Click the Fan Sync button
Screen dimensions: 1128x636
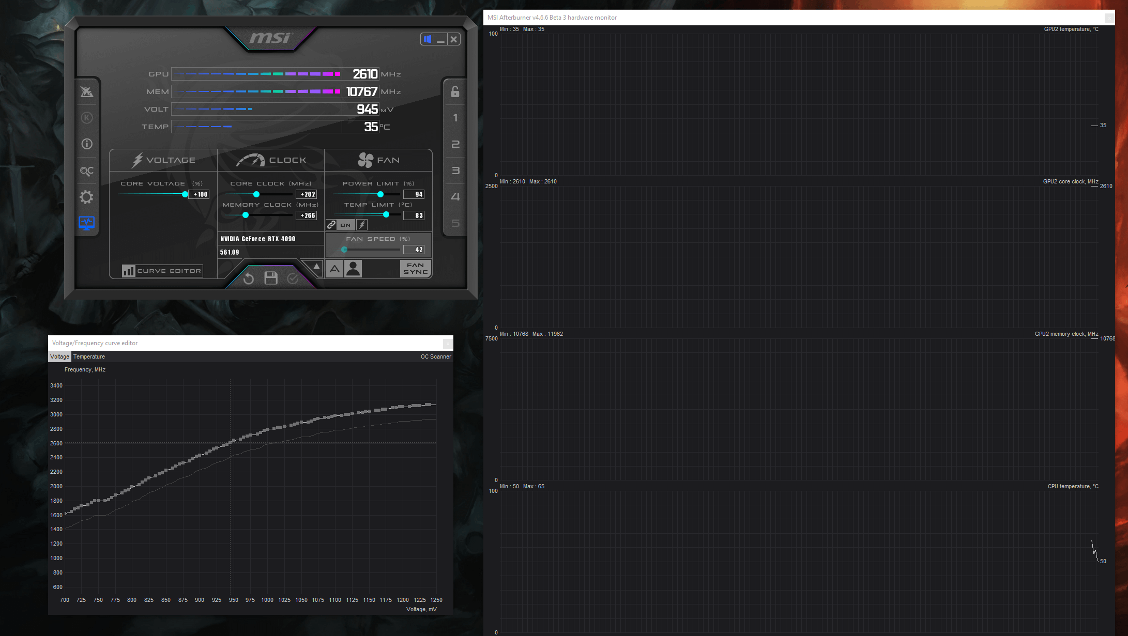point(416,269)
